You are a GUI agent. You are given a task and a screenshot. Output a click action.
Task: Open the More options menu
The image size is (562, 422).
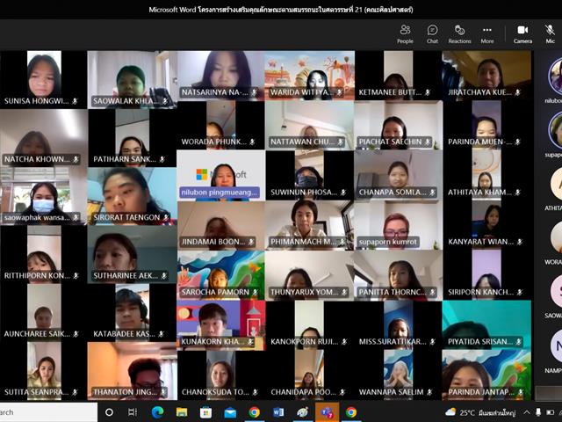[x=487, y=34]
